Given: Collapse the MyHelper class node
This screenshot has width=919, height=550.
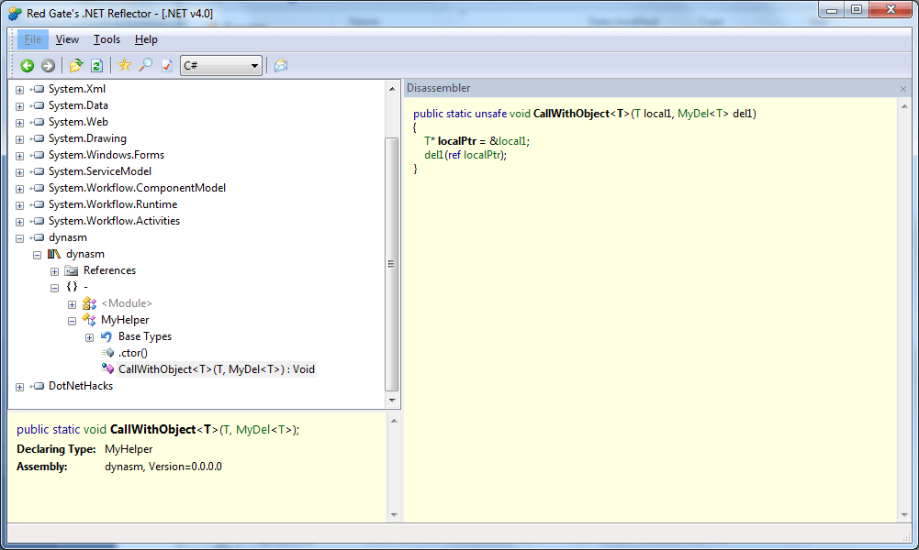Looking at the screenshot, I should 73,321.
